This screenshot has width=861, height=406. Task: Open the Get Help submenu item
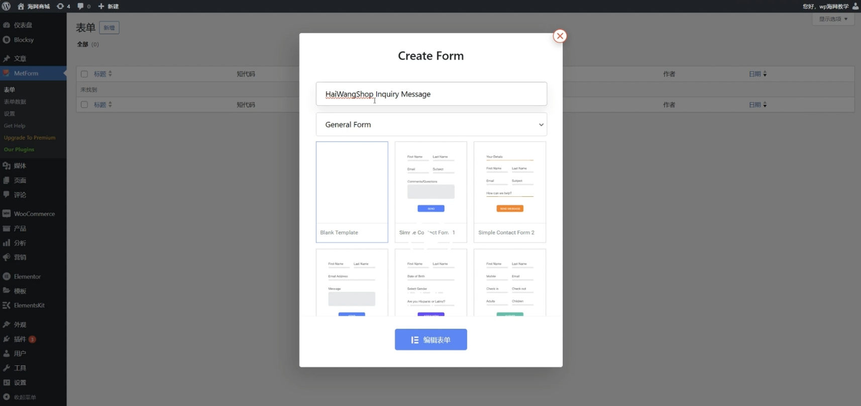coord(15,126)
